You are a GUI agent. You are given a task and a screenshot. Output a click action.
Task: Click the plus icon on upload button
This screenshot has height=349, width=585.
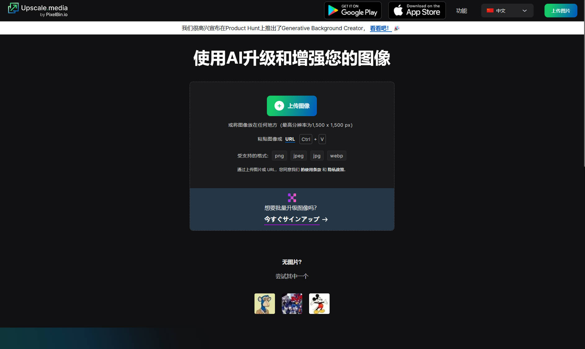click(279, 106)
